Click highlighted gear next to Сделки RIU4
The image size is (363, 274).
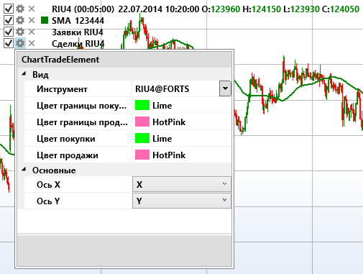[x=20, y=43]
